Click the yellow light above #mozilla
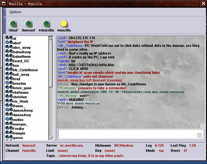Screen dimensions: 207x164 pyautogui.click(x=64, y=24)
